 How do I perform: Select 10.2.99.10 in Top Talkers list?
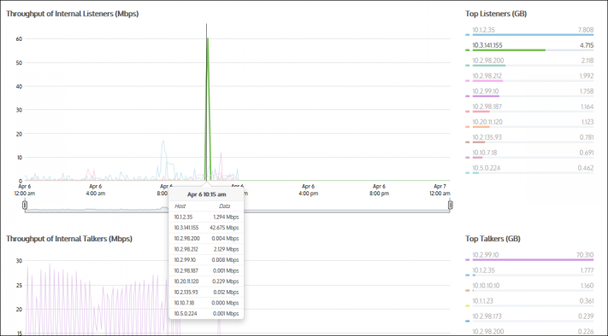coord(529,257)
